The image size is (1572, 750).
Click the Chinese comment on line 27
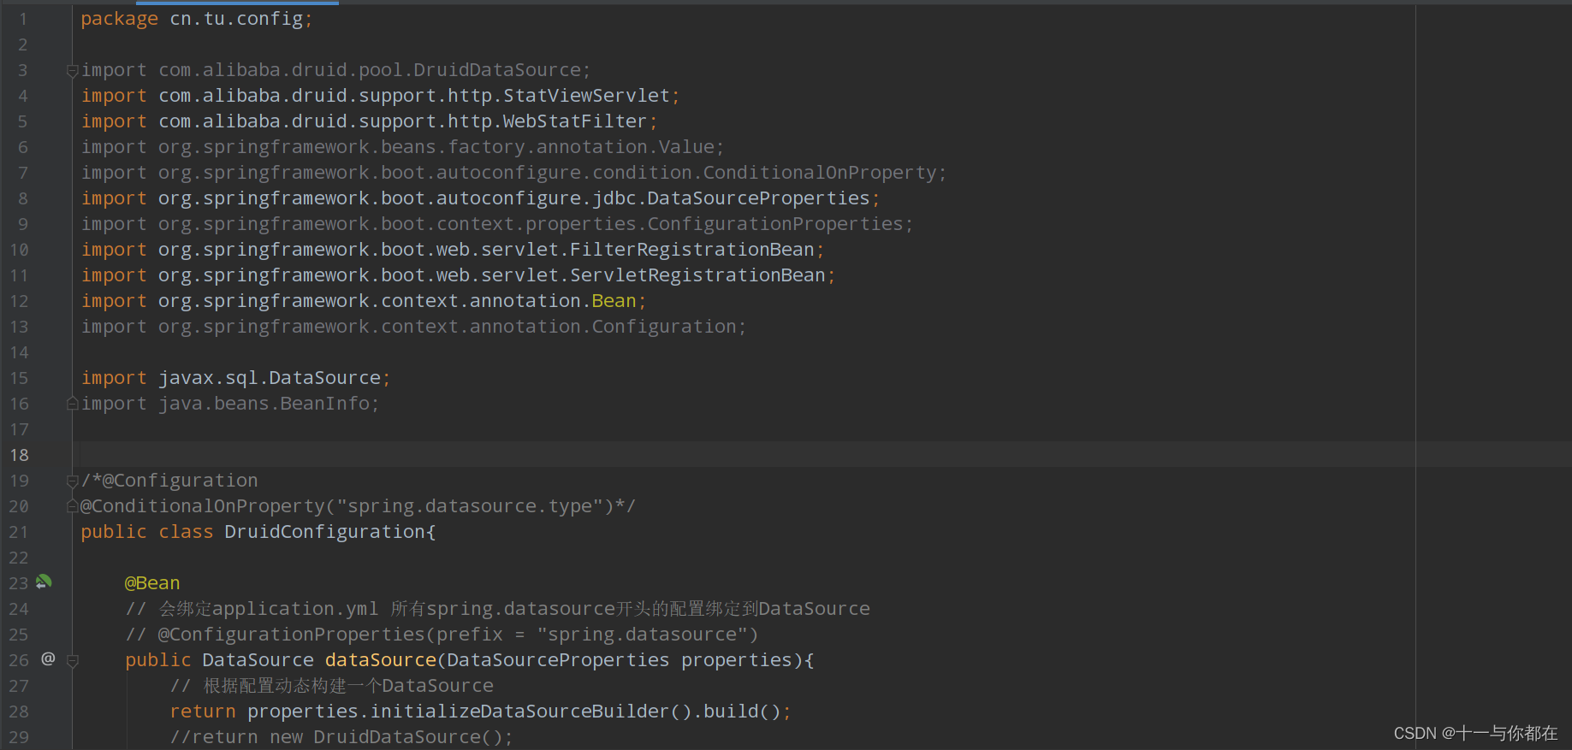click(x=331, y=686)
